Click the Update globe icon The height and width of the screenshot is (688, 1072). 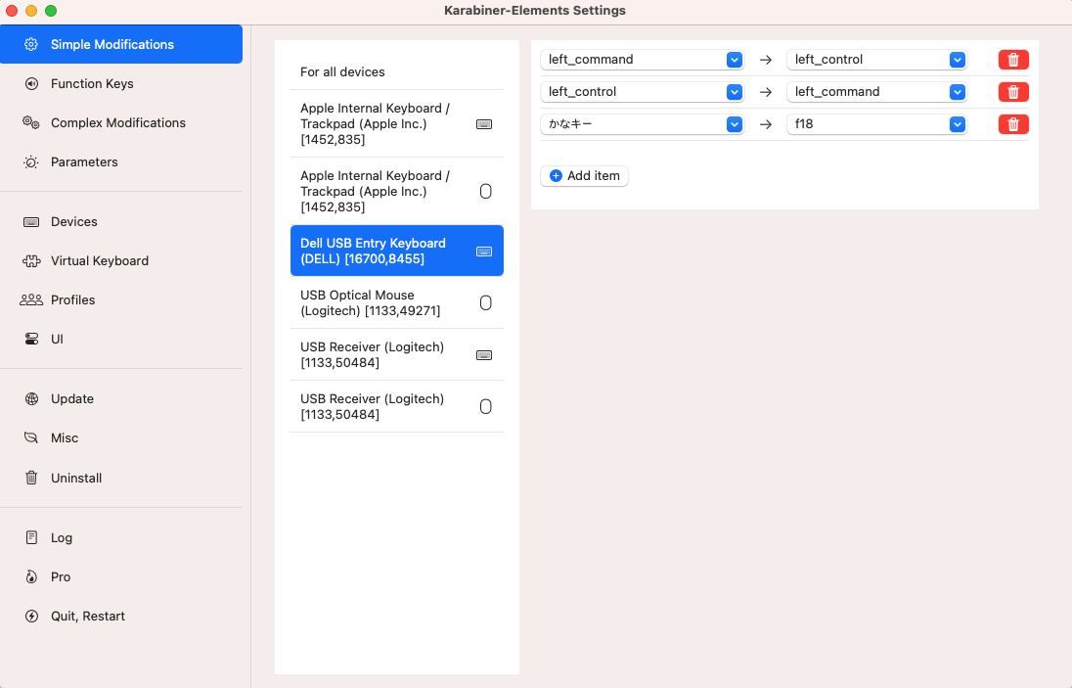31,398
